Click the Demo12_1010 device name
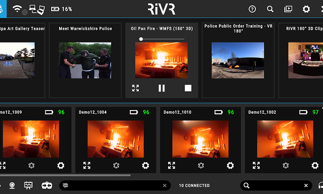The image size is (323, 194). click(x=177, y=112)
